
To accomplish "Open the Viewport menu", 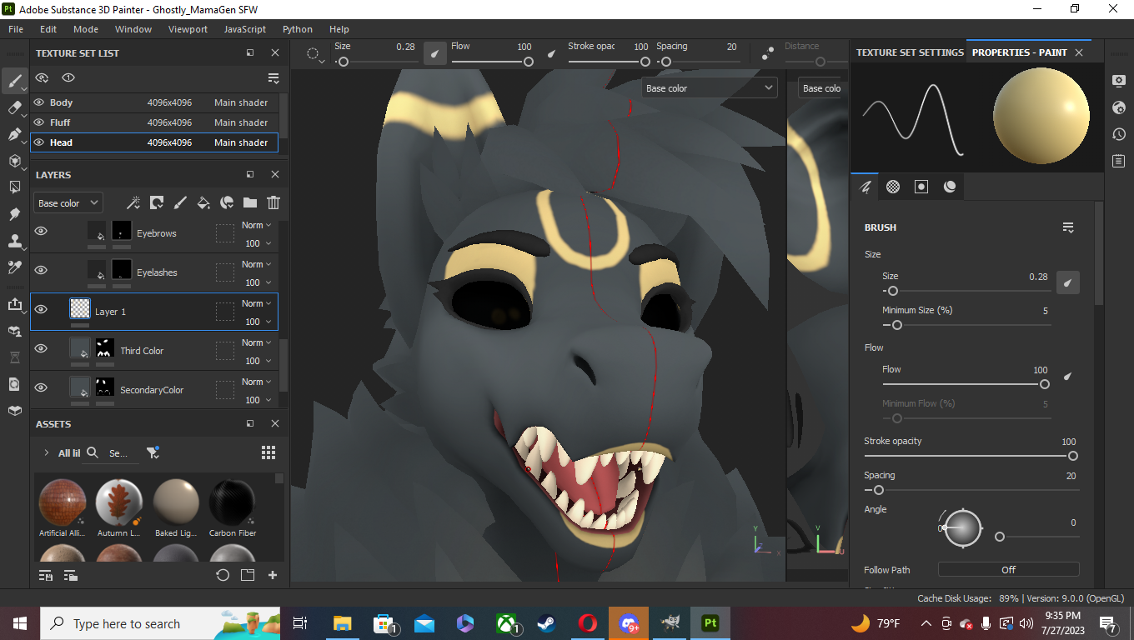I will pos(188,29).
